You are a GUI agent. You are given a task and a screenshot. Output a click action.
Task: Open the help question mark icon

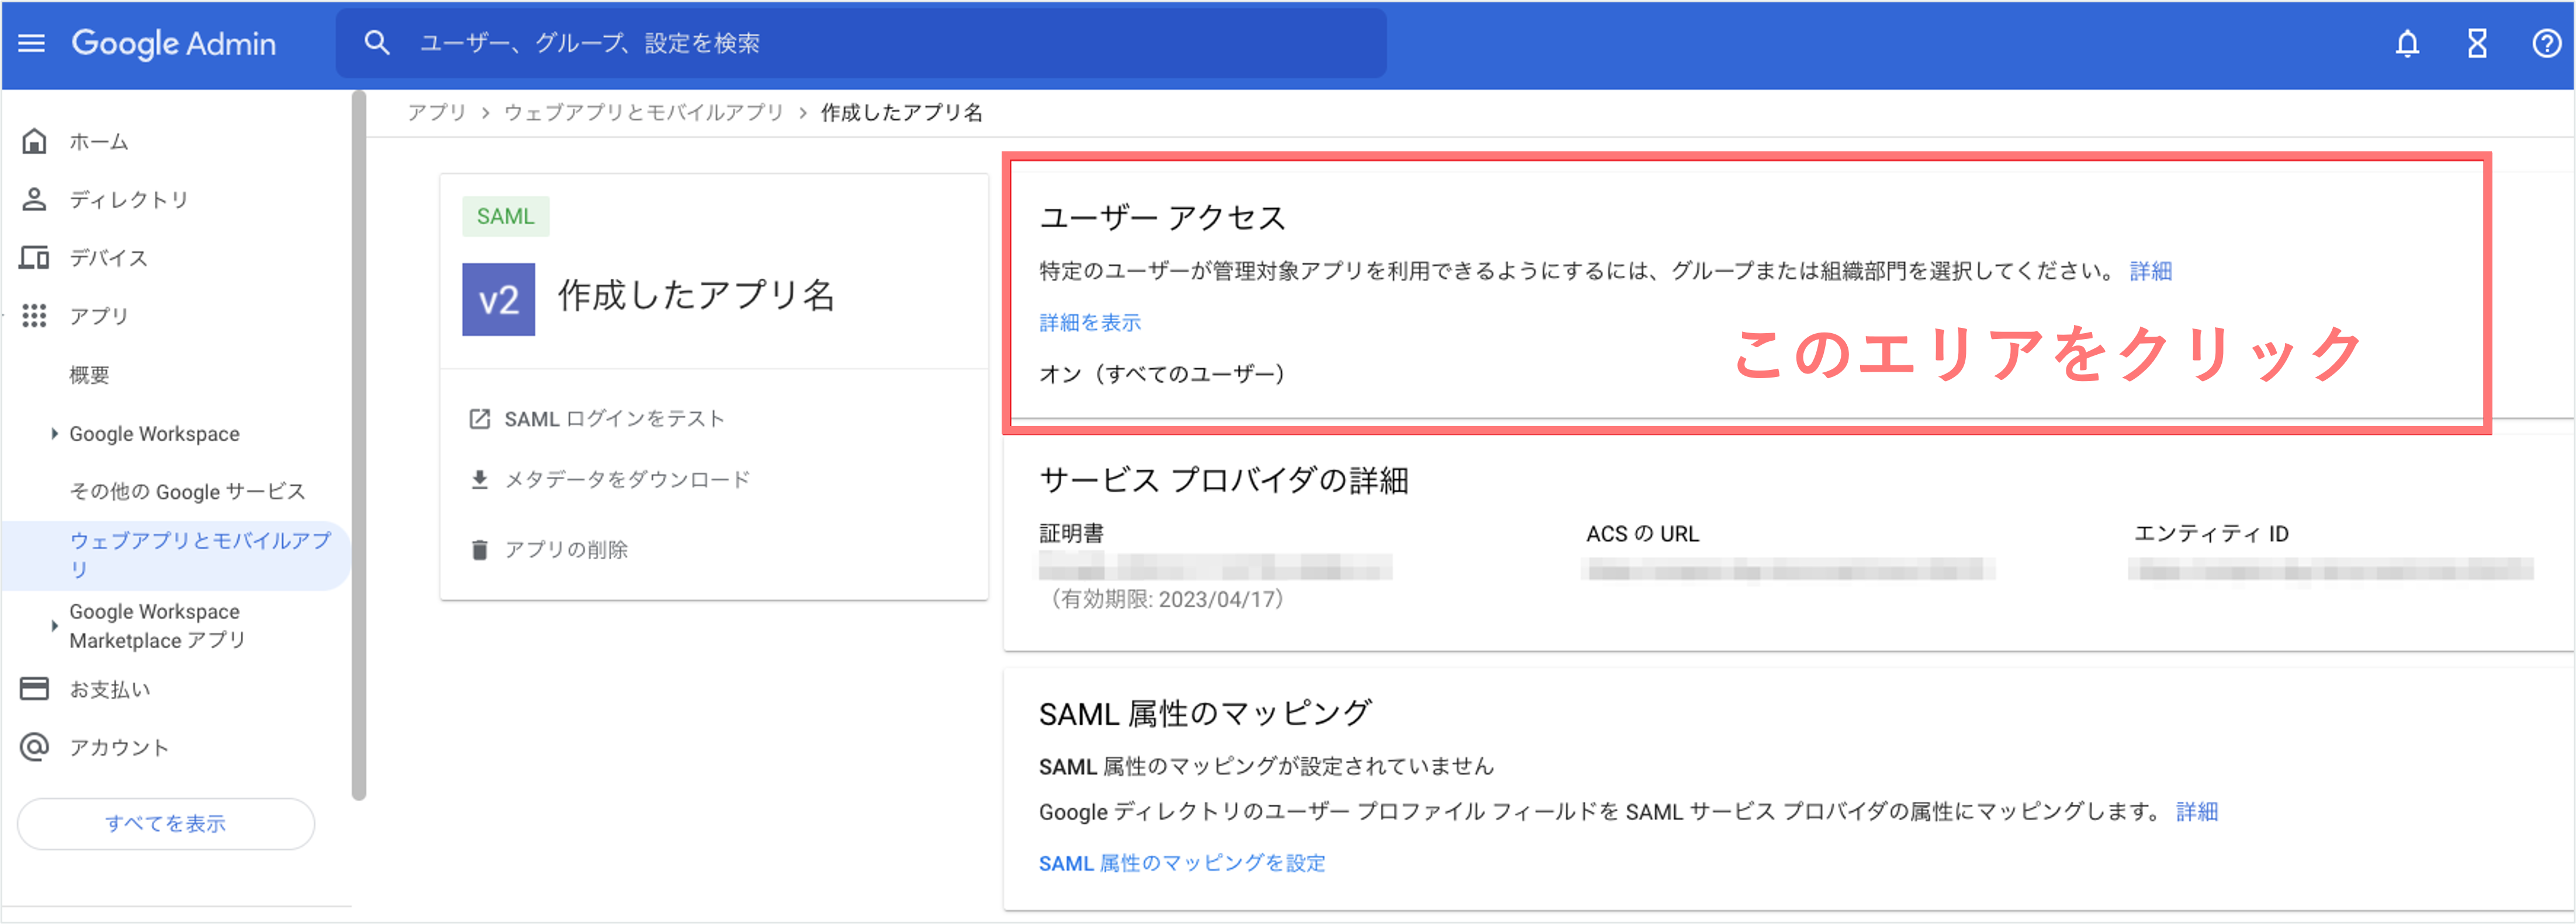point(2547,44)
